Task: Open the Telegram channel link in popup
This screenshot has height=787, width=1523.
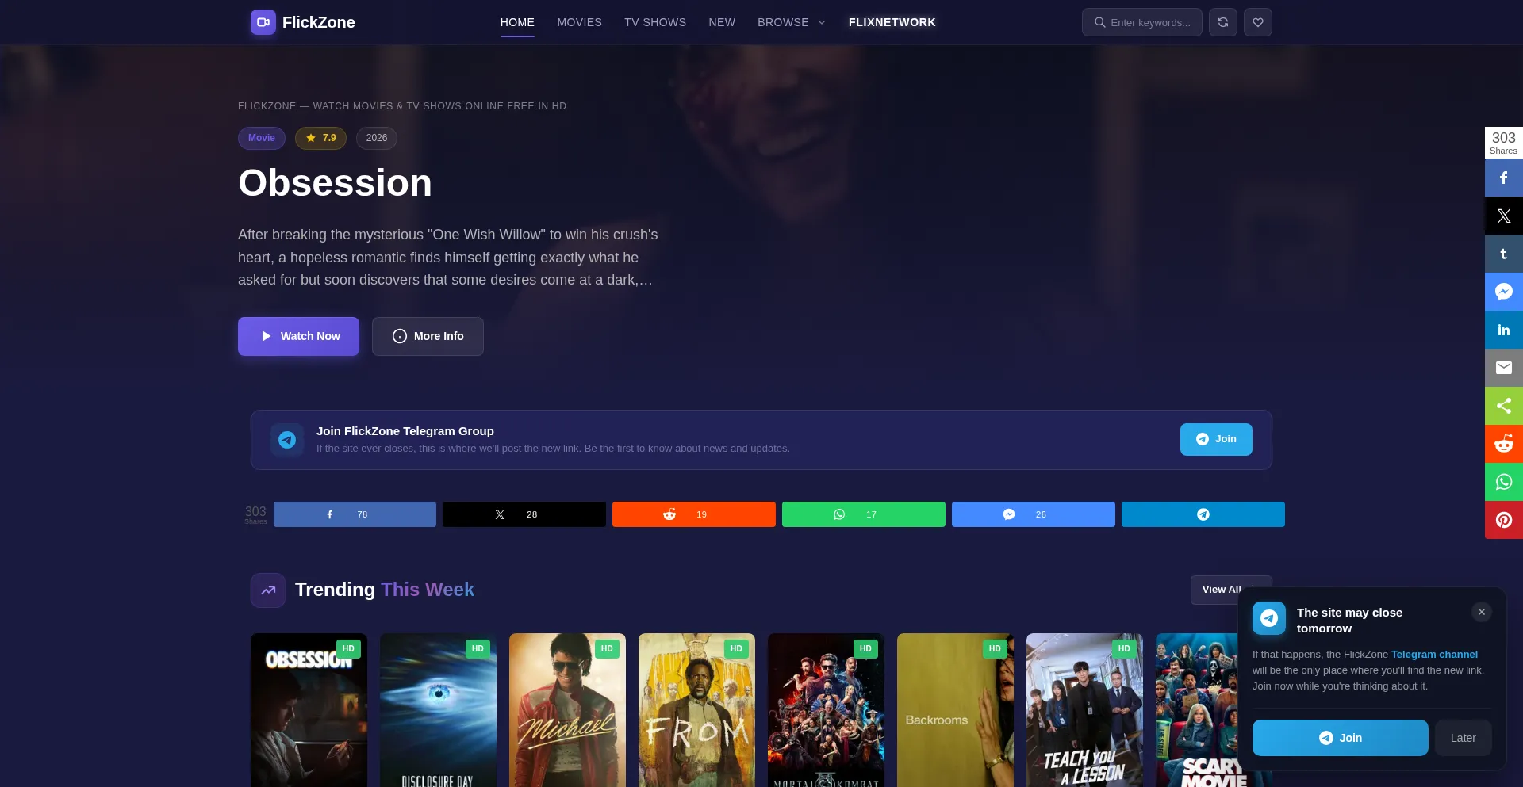Action: tap(1434, 655)
